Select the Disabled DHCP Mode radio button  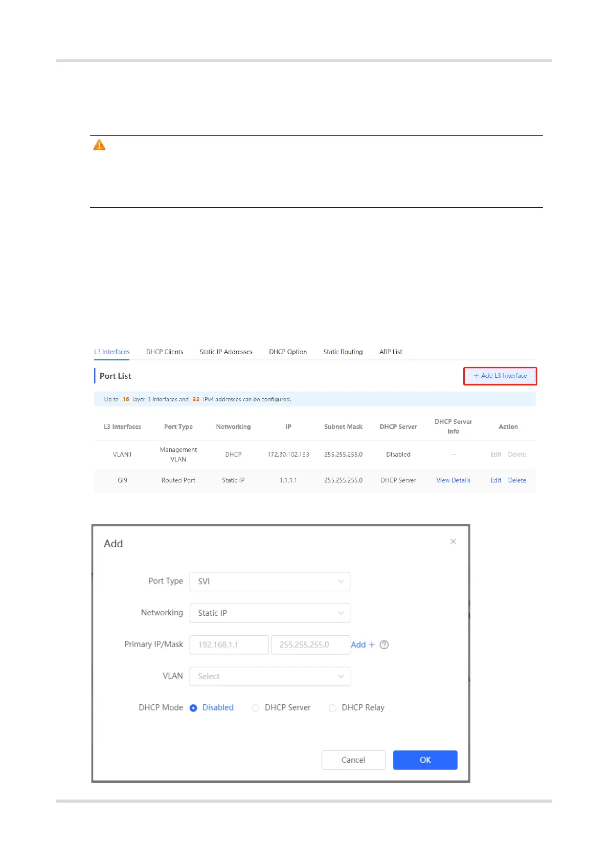(x=193, y=708)
